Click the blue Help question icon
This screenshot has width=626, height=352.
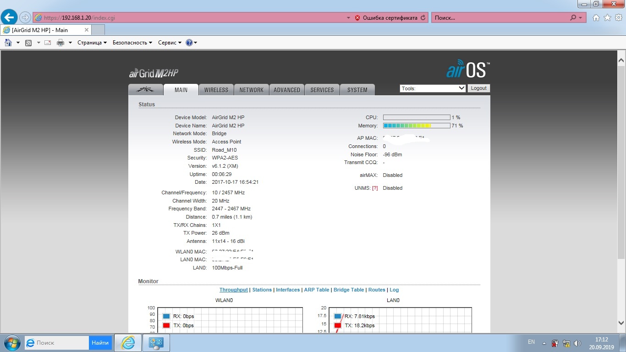(x=189, y=43)
